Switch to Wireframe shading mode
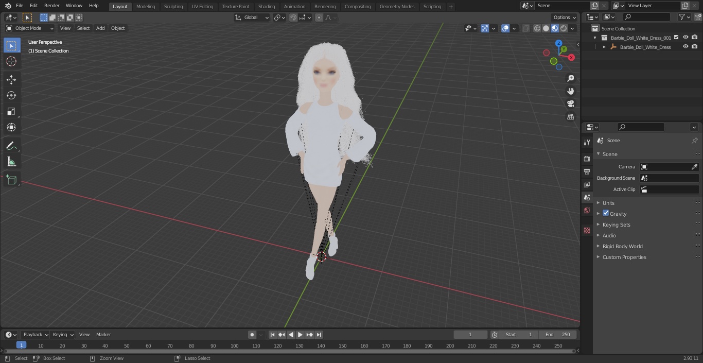The width and height of the screenshot is (703, 363). coord(537,28)
